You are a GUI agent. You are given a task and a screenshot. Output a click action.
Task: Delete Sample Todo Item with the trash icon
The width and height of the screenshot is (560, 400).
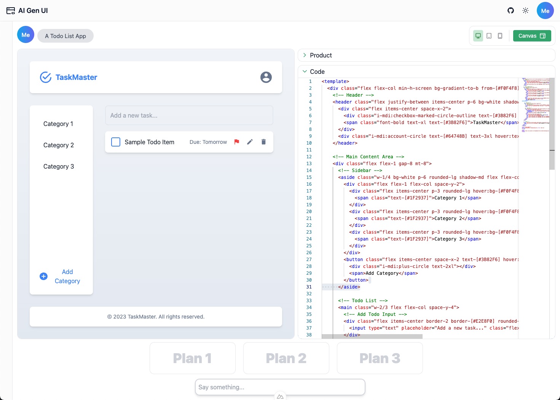(263, 142)
